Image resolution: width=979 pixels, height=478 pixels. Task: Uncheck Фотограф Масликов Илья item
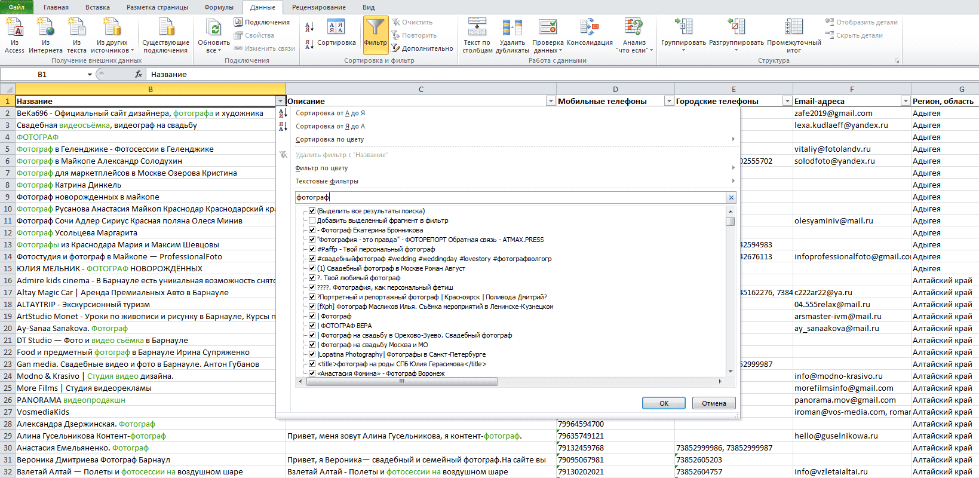tap(312, 307)
